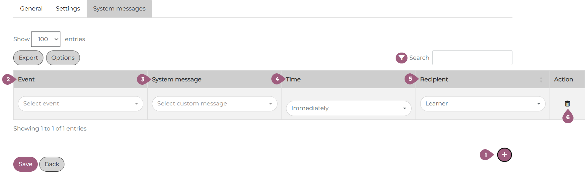
Task: Open the Immediately time dropdown
Action: (x=348, y=108)
